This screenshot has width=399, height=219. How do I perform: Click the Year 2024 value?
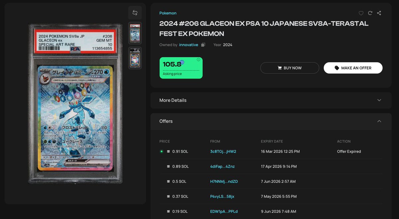coord(227,45)
